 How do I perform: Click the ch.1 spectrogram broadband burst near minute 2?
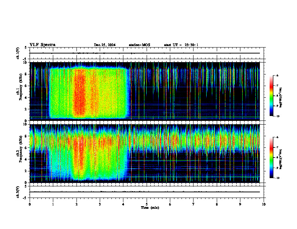pyautogui.click(x=79, y=92)
